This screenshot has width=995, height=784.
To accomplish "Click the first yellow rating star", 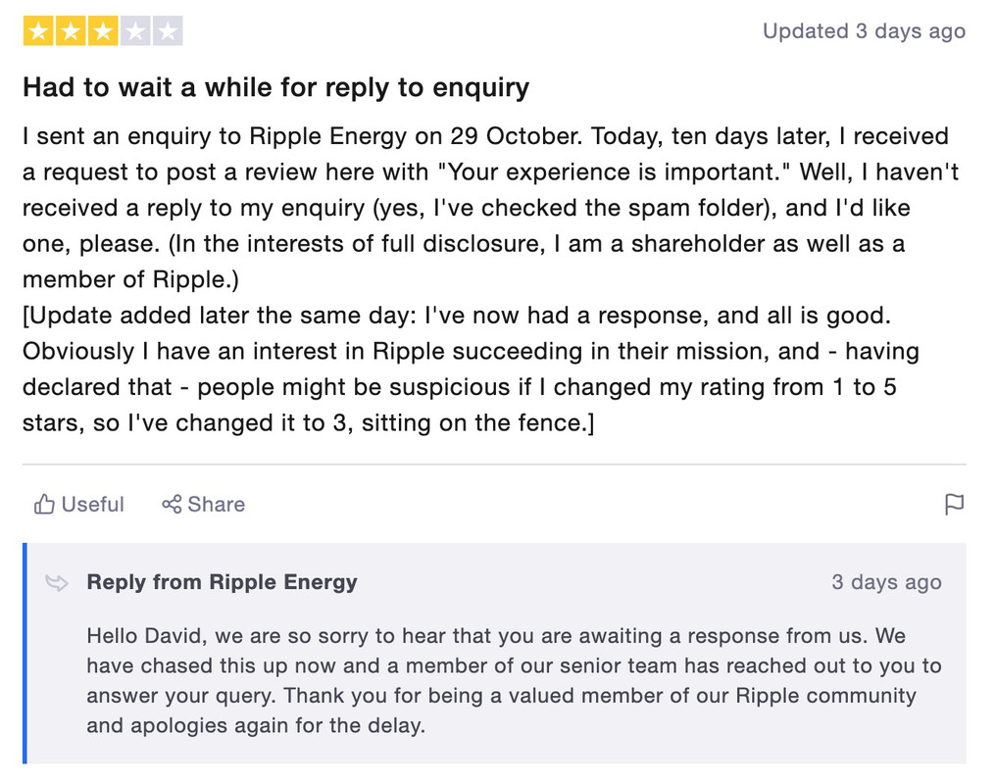I will [x=38, y=31].
